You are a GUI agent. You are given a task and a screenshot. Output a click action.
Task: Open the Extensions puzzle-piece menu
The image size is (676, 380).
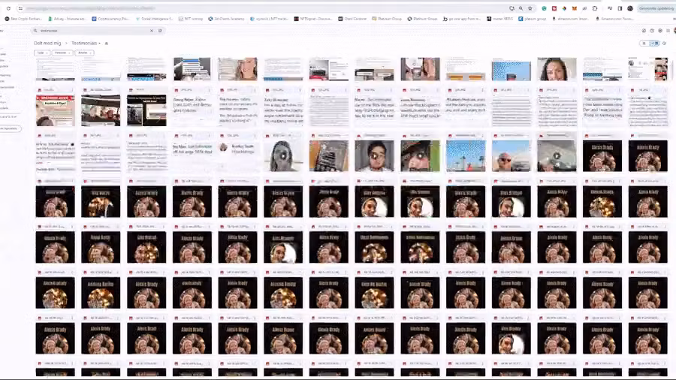595,8
